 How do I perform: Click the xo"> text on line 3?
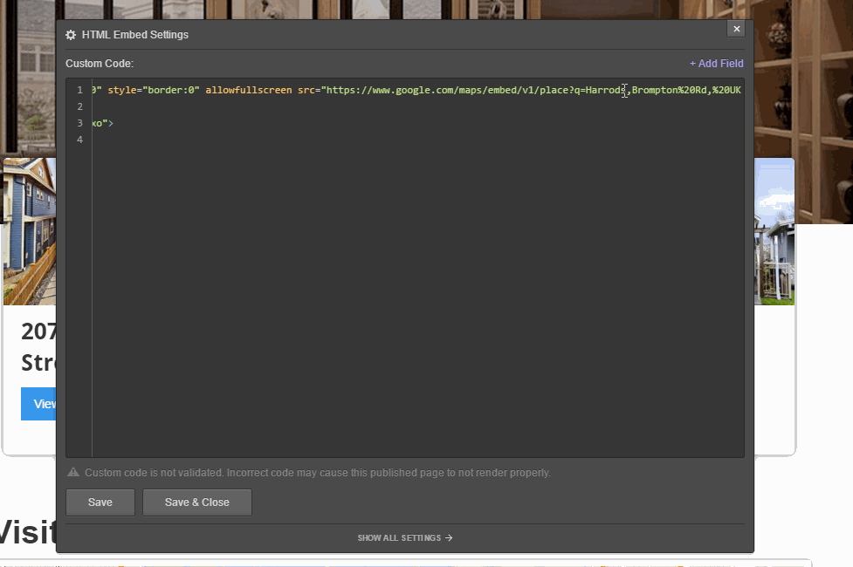102,123
